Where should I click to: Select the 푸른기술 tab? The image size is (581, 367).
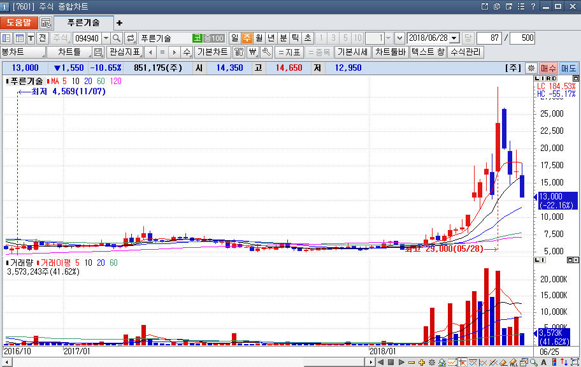(83, 22)
